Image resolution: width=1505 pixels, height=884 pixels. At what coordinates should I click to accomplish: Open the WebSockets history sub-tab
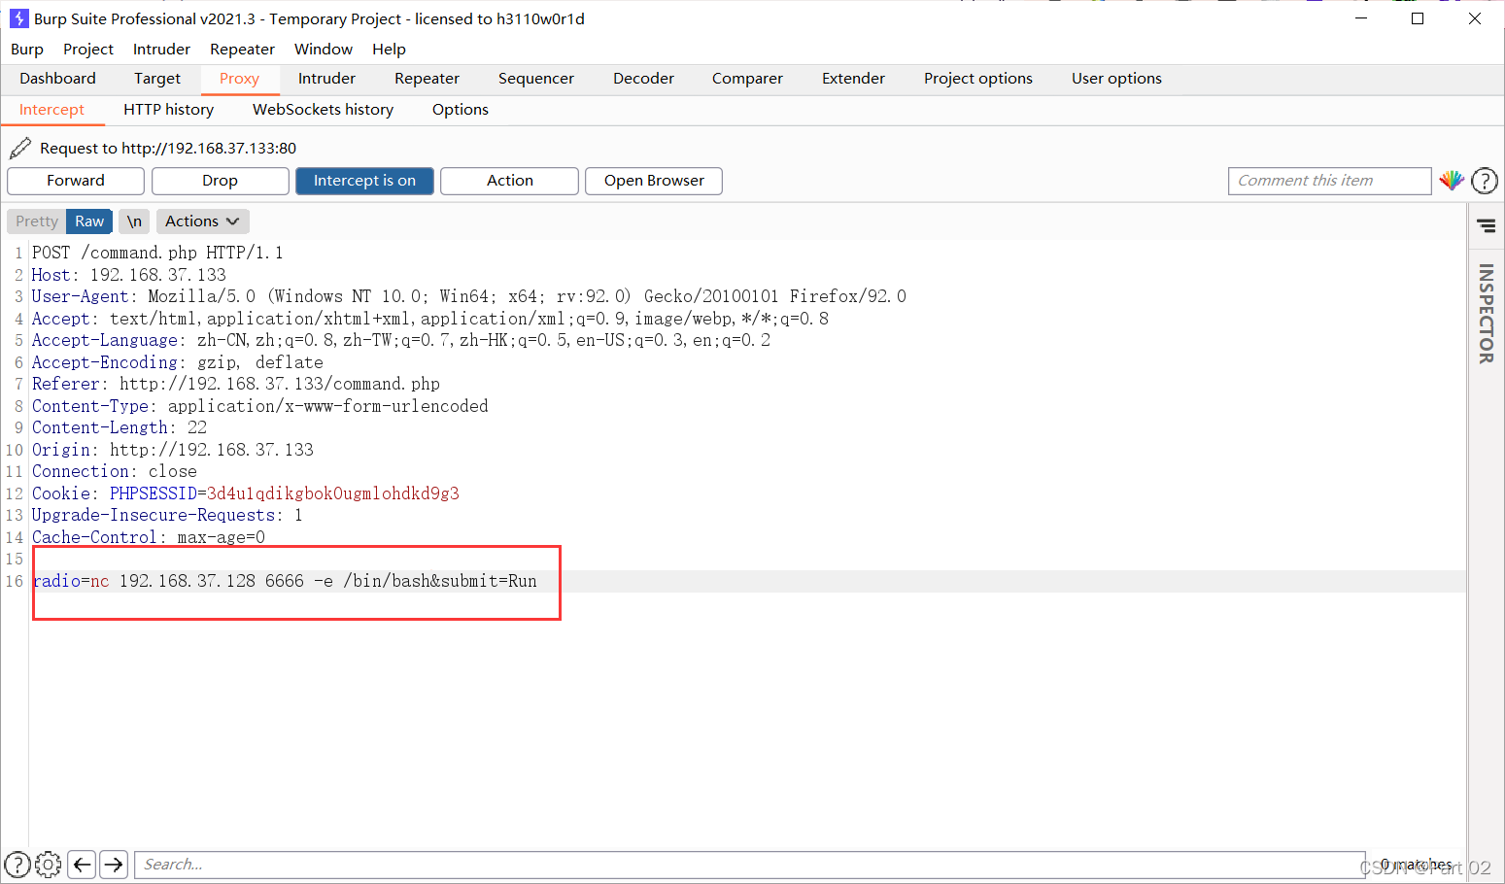323,110
